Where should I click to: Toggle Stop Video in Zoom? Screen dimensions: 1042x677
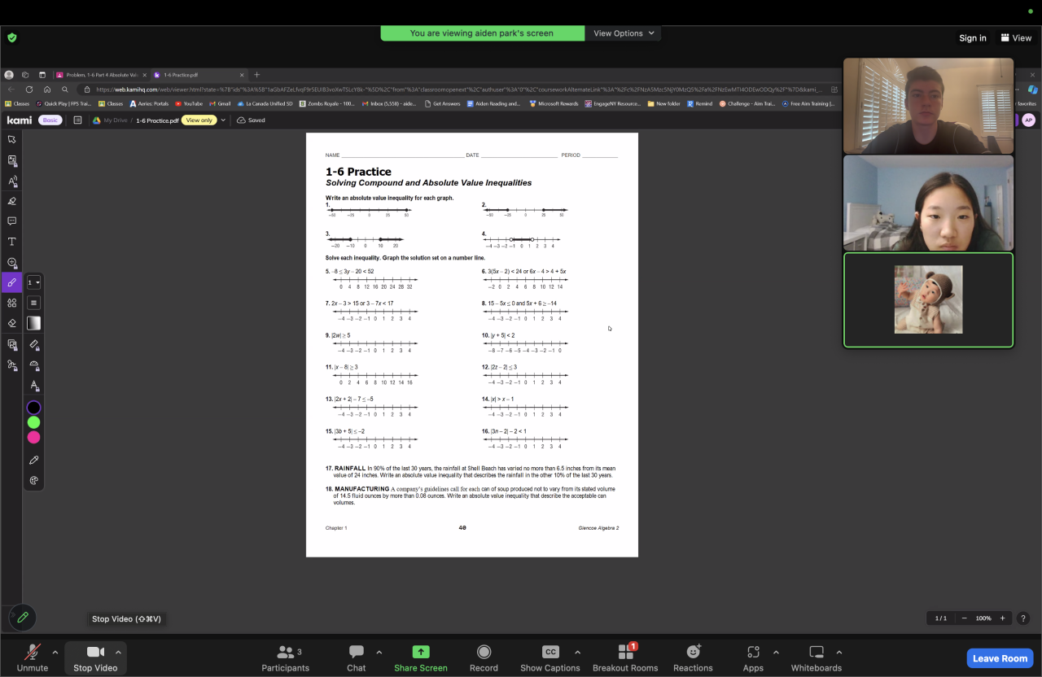(95, 658)
